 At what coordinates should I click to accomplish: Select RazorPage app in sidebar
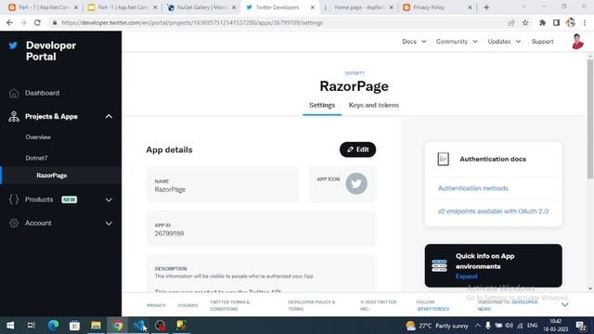click(52, 175)
